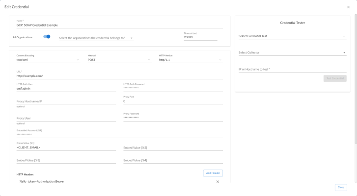Click the Add Header button
This screenshot has width=357, height=196.
[213, 173]
